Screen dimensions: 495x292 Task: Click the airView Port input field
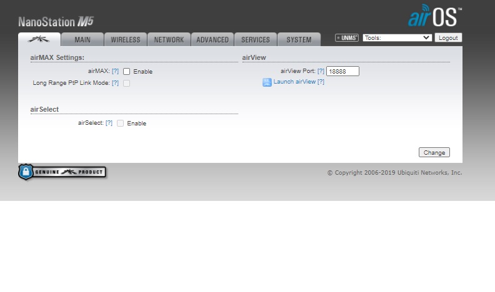click(x=342, y=71)
